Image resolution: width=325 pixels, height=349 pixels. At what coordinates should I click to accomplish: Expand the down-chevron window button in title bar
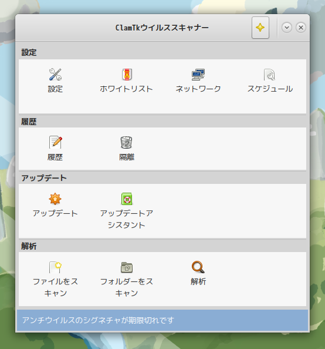coord(287,28)
